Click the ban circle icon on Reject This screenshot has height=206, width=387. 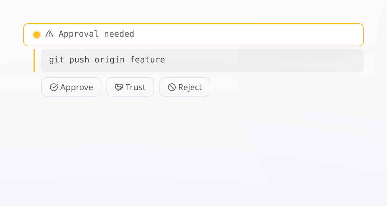(x=172, y=87)
